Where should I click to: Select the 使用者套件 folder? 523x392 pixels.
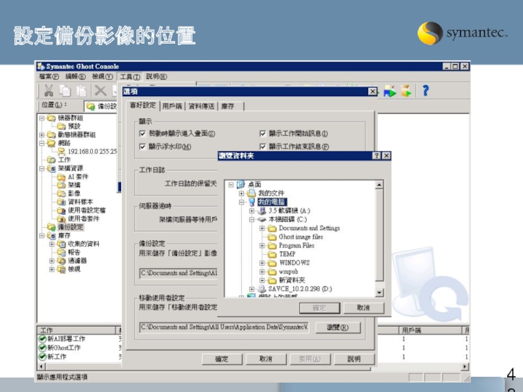point(84,219)
